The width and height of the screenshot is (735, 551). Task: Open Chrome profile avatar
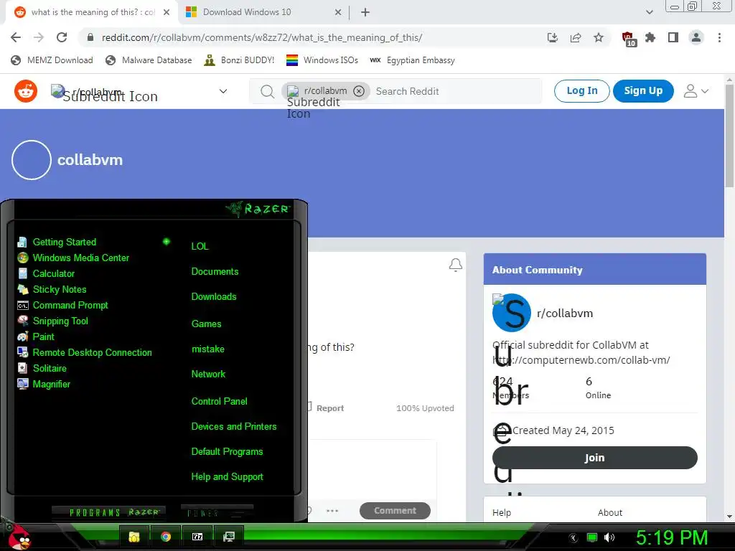(x=696, y=37)
